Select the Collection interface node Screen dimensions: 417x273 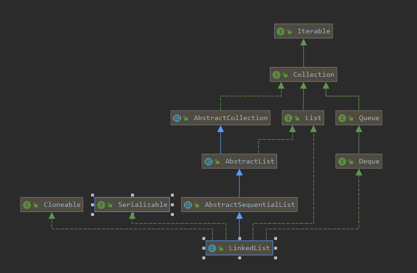[x=303, y=74]
